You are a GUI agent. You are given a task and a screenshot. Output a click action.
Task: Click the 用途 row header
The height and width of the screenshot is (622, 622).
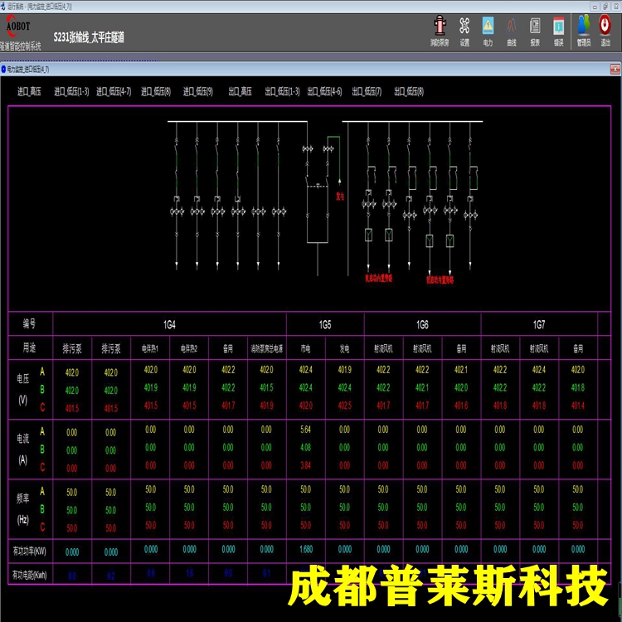(29, 347)
